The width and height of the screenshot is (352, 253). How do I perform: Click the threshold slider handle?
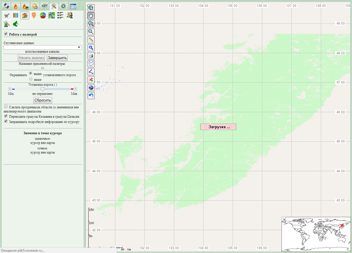coord(43,89)
